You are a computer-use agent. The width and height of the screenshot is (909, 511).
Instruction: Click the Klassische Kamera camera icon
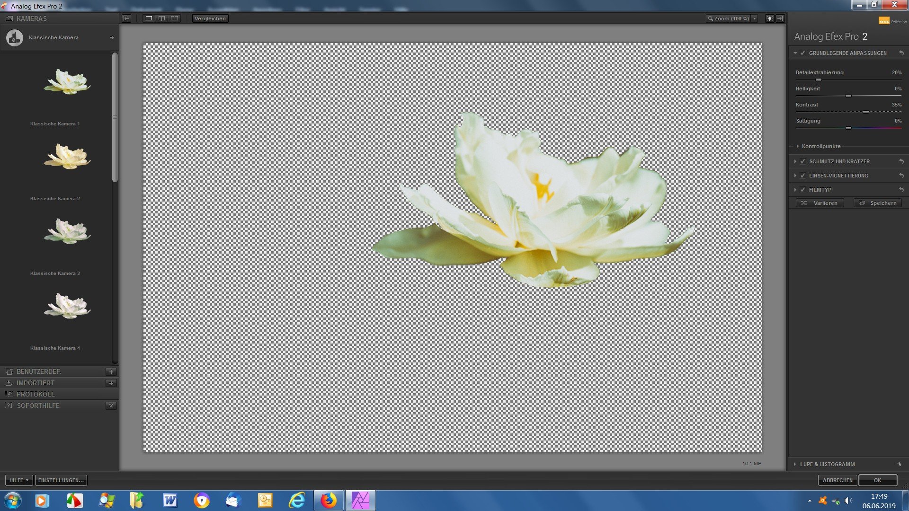[x=15, y=38]
